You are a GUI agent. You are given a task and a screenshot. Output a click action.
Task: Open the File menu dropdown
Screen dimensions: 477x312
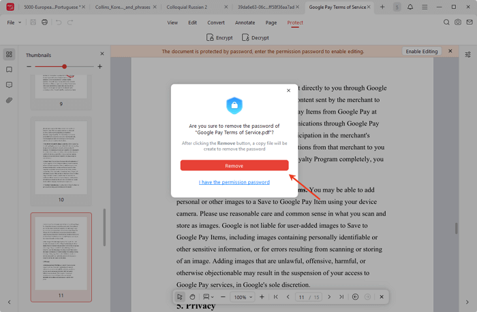point(14,22)
